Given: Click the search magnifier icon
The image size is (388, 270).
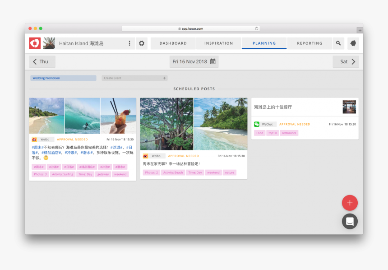Looking at the screenshot, I should [338, 43].
